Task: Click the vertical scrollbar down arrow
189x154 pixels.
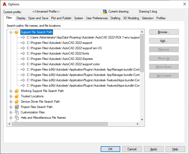Action: click(x=142, y=120)
